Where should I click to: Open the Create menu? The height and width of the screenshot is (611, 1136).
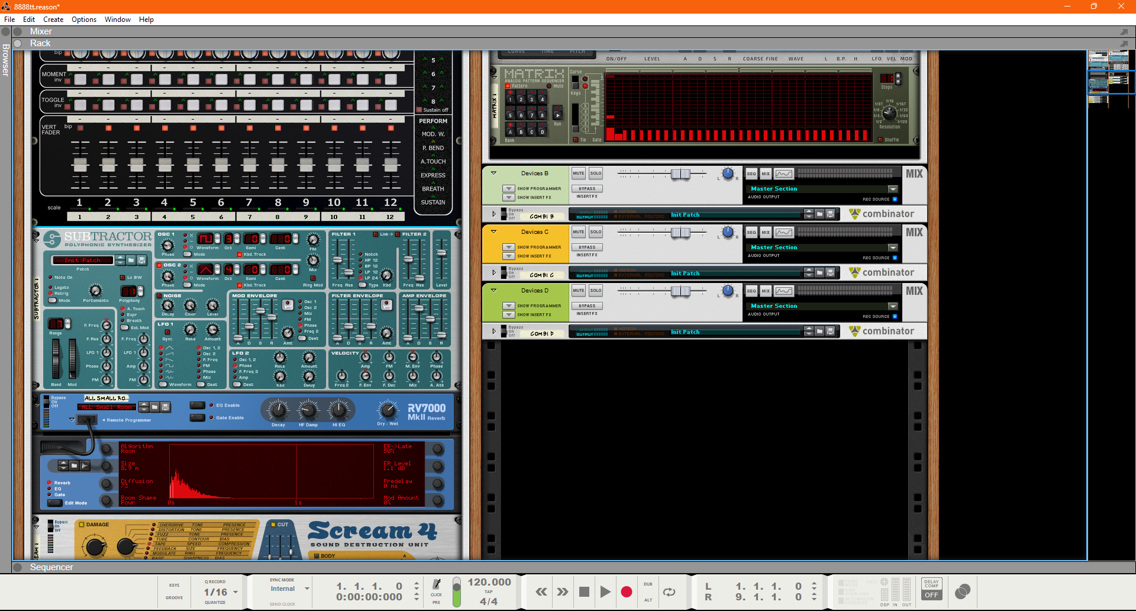pos(53,20)
